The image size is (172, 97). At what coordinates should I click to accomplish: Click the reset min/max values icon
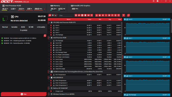(128, 15)
